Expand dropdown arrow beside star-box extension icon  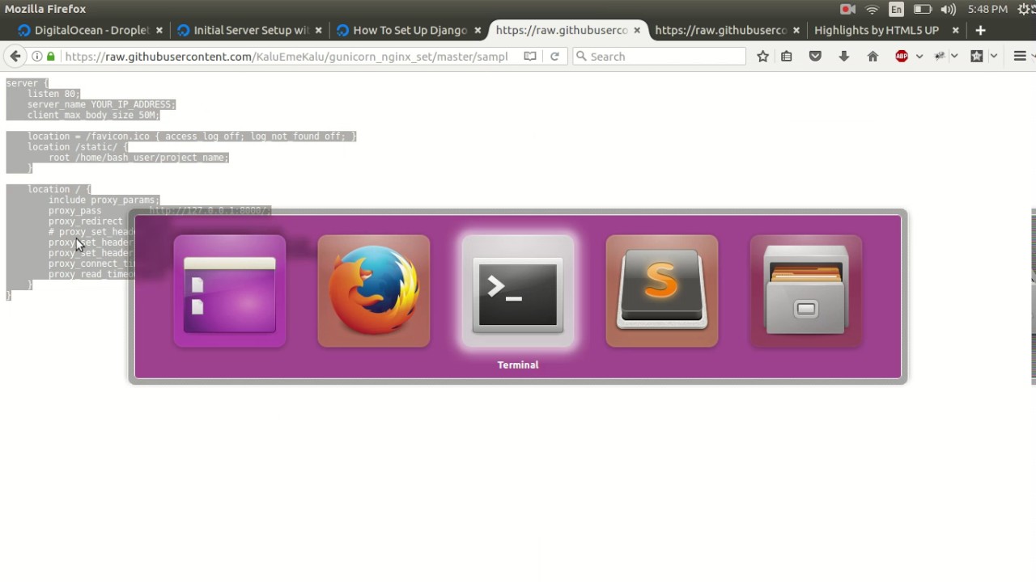[x=994, y=57]
